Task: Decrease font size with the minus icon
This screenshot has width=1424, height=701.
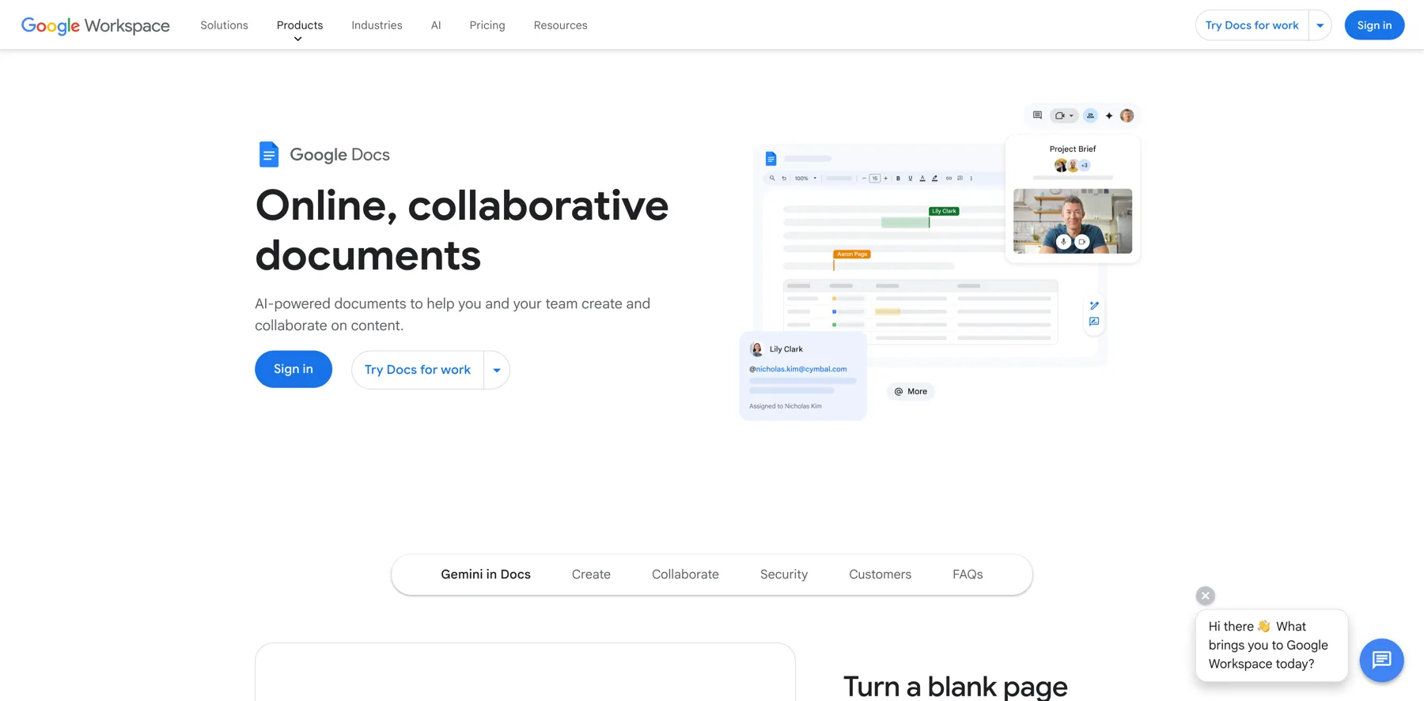Action: click(864, 179)
